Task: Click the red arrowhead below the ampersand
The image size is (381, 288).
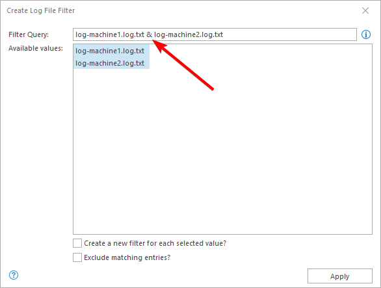Action: (x=159, y=46)
